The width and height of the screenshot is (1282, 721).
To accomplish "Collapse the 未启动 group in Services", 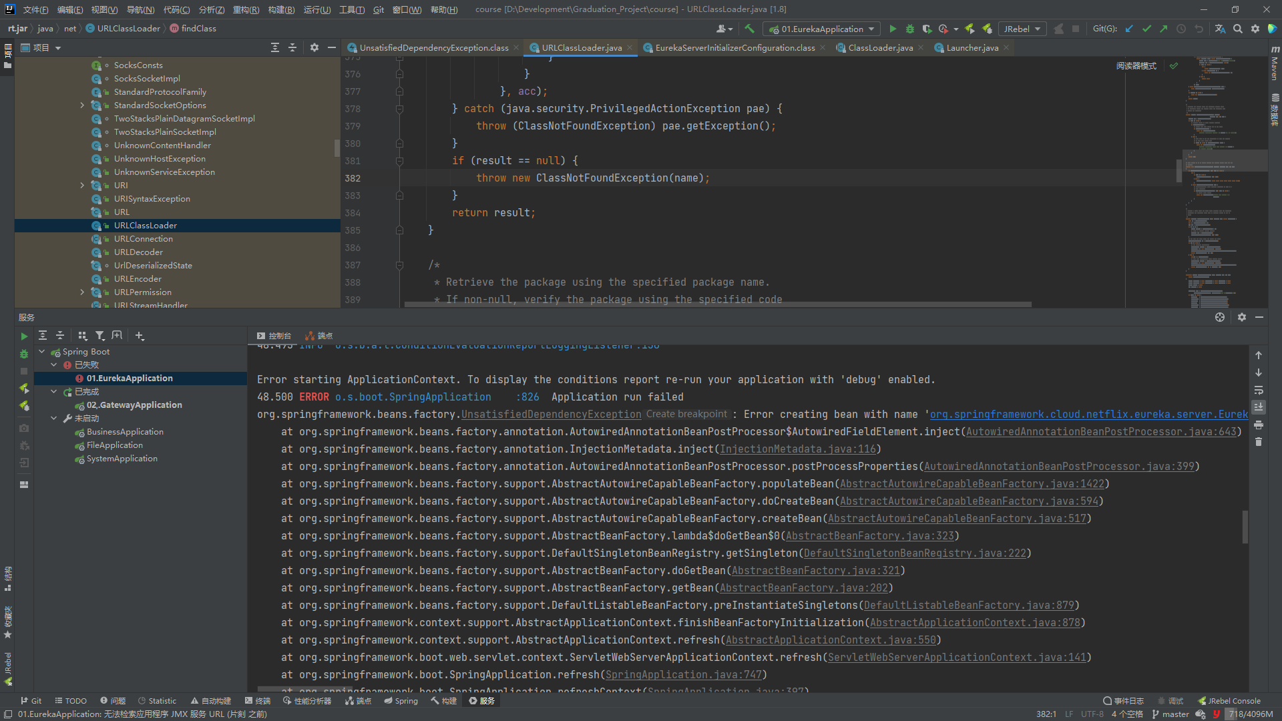I will click(x=54, y=418).
